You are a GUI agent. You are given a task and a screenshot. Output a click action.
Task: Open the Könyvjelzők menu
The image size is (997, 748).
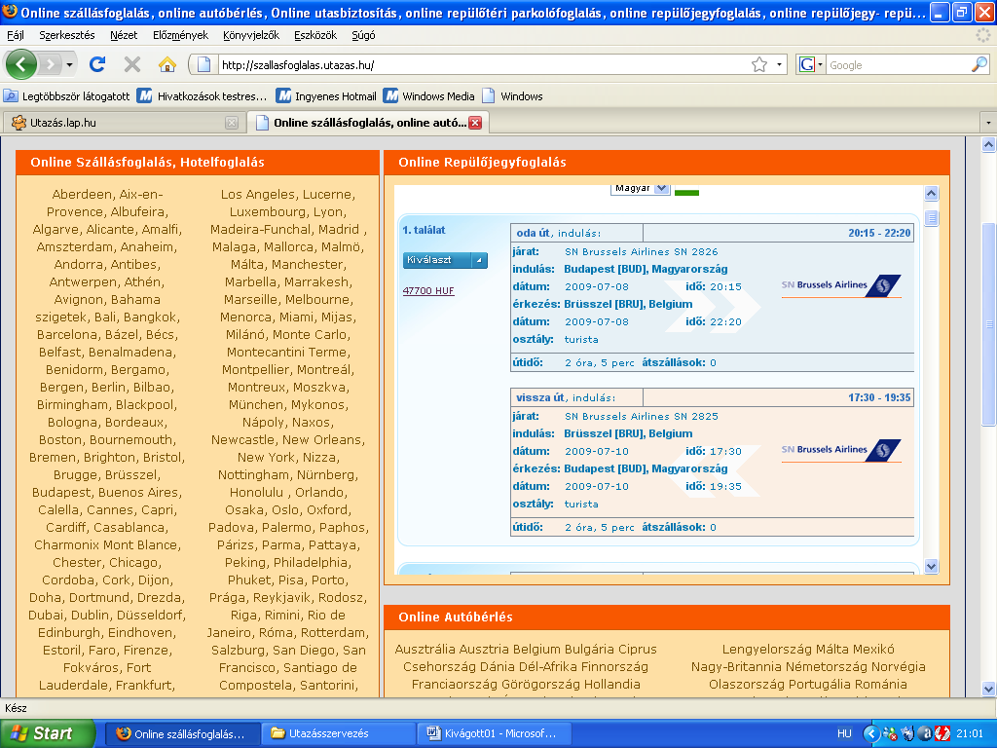pyautogui.click(x=251, y=35)
